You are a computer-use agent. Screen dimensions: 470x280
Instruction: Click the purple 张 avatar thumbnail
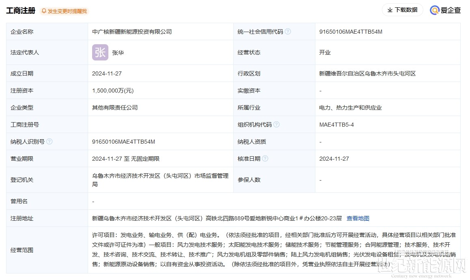tap(100, 52)
